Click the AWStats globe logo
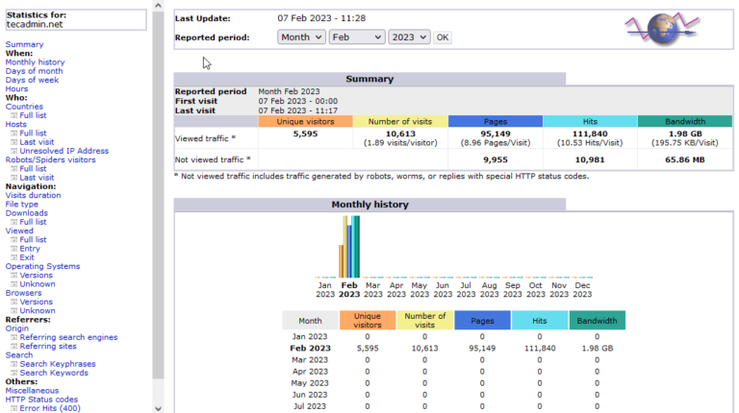The width and height of the screenshot is (739, 413). (x=661, y=26)
